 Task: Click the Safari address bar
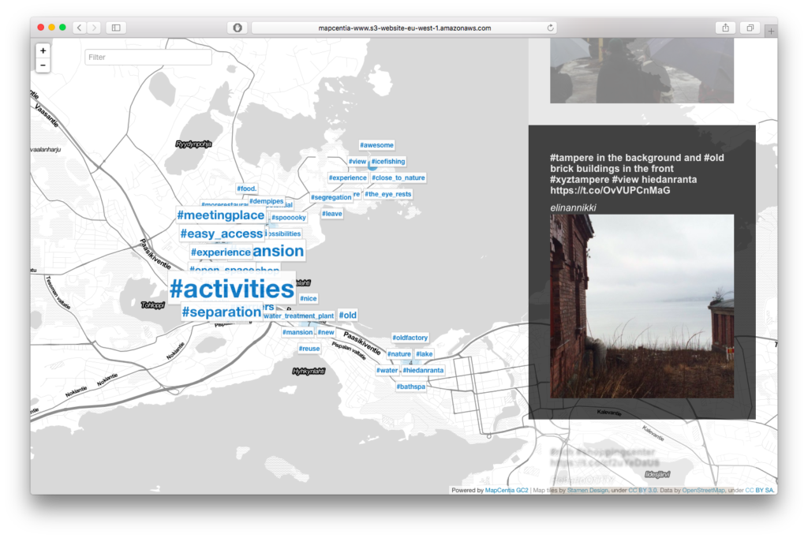coord(405,28)
